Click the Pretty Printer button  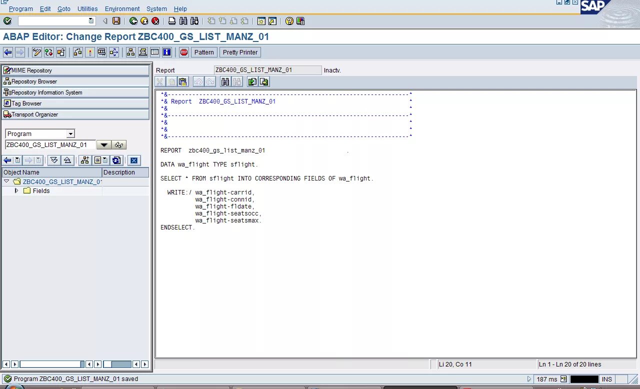point(240,52)
